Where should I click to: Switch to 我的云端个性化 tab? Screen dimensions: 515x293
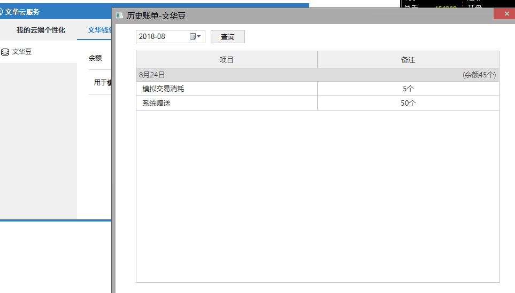pyautogui.click(x=41, y=30)
